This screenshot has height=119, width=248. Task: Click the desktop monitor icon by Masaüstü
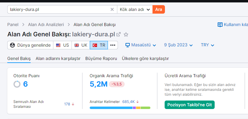127,45
